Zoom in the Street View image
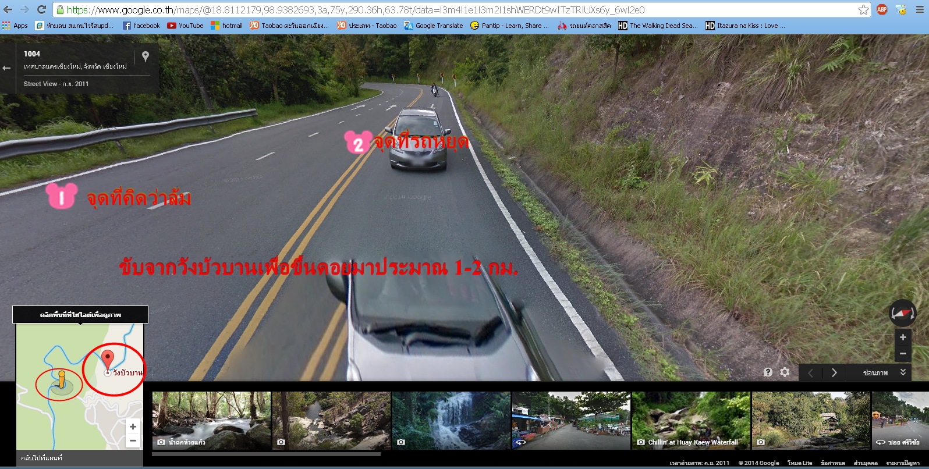Screen dimensions: 929x469 coord(903,337)
